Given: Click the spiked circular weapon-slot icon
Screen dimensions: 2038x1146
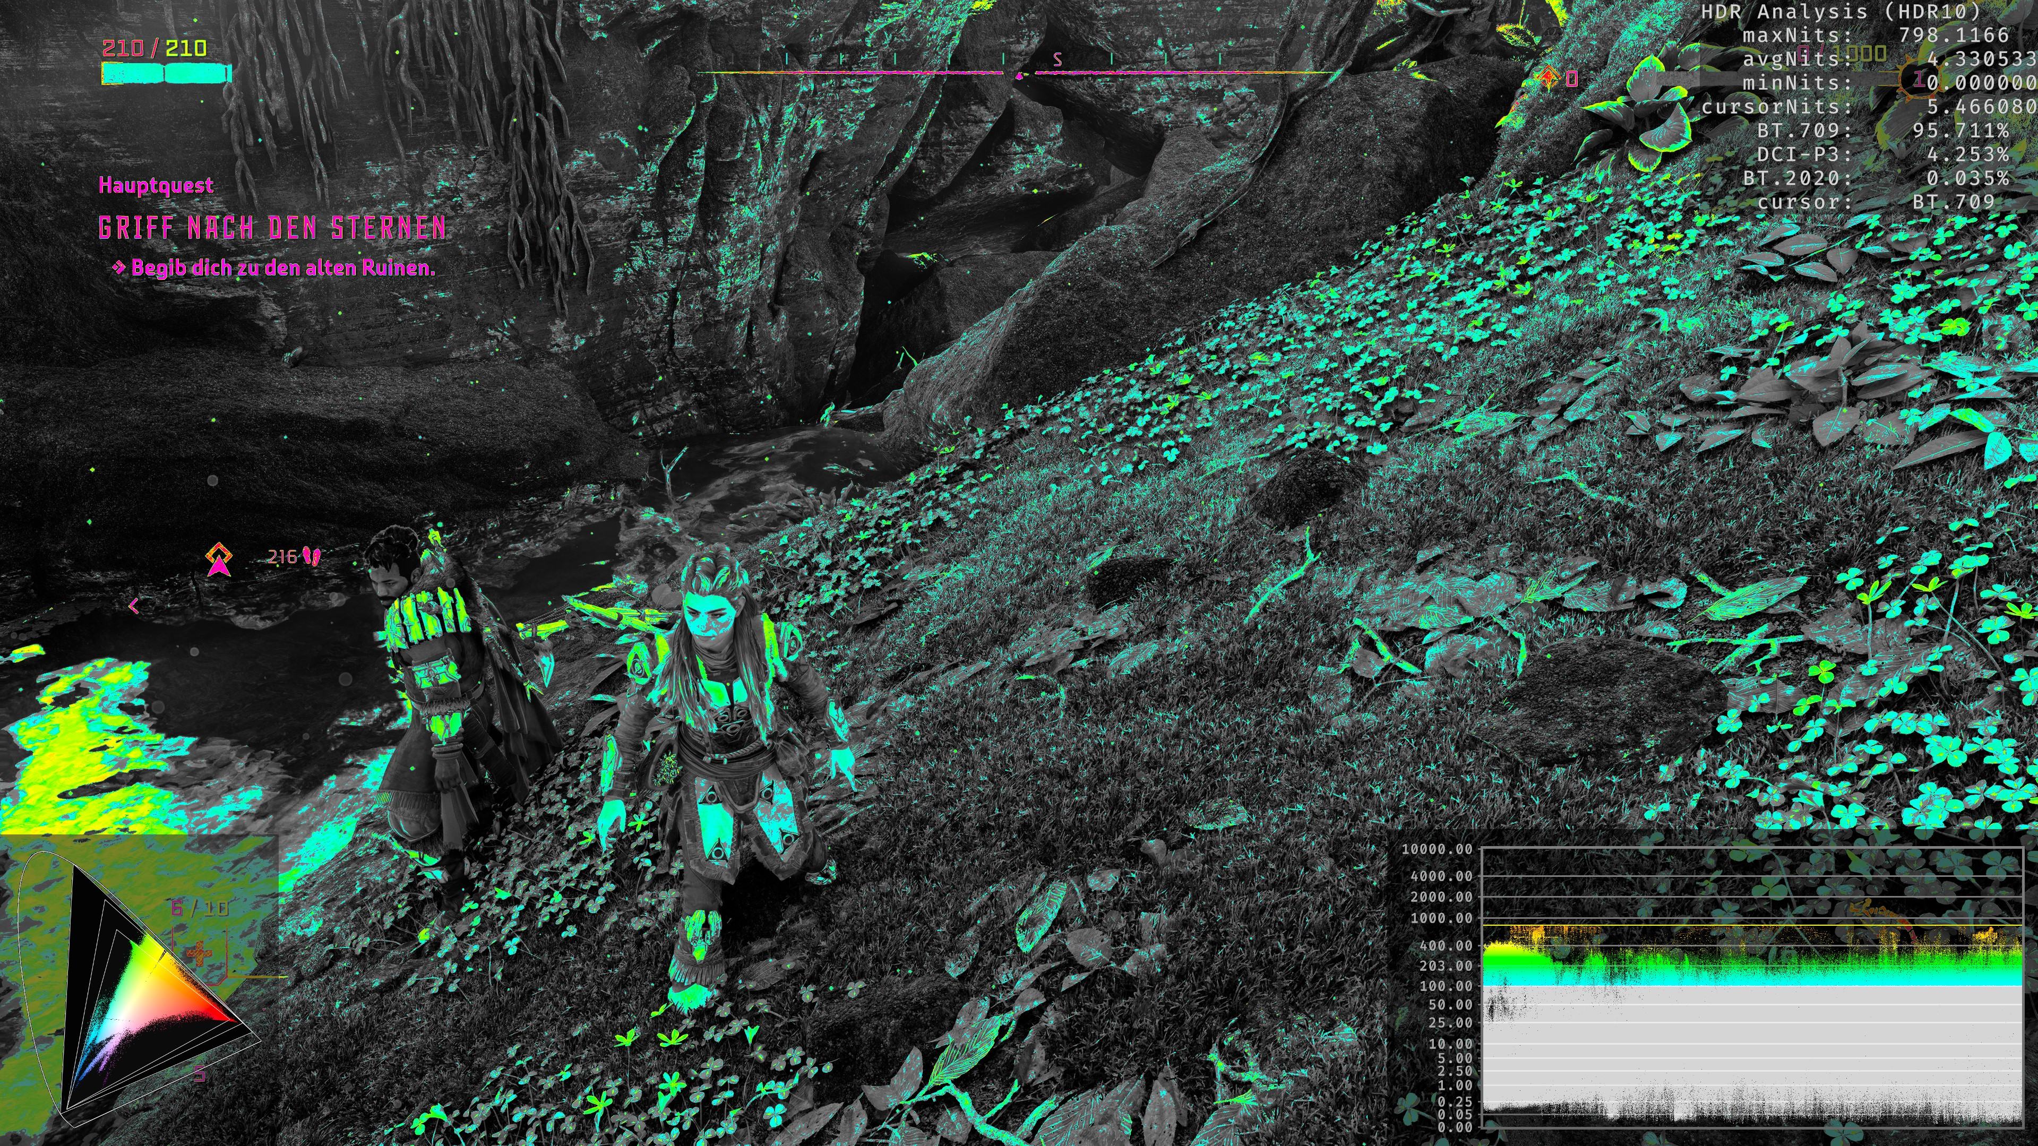Looking at the screenshot, I should (x=1920, y=79).
